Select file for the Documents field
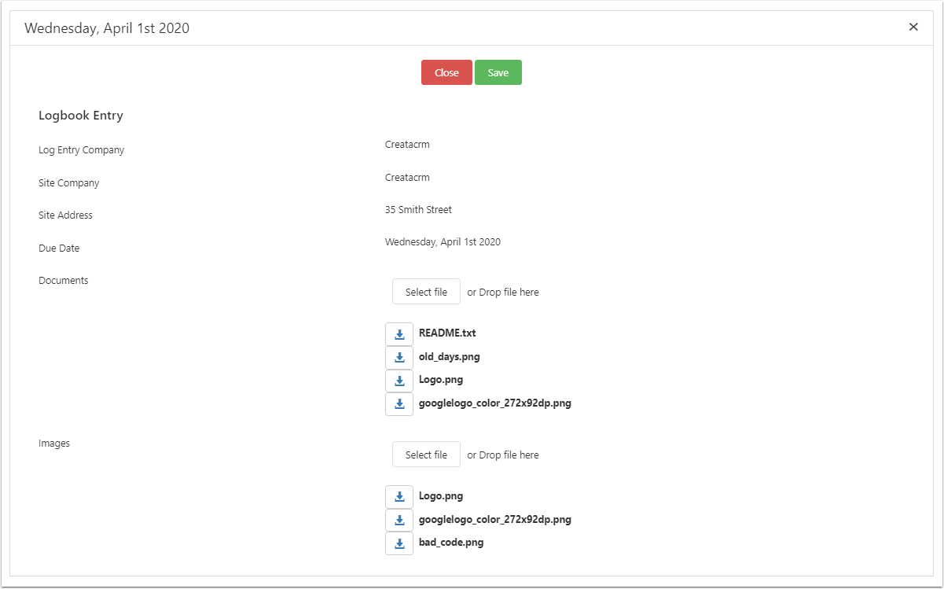Image resolution: width=944 pixels, height=589 pixels. point(426,292)
